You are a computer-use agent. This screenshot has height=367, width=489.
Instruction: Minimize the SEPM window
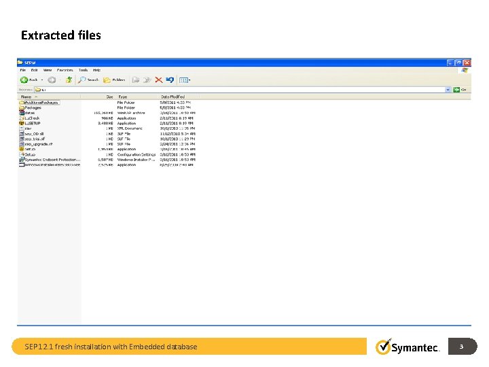coord(450,63)
